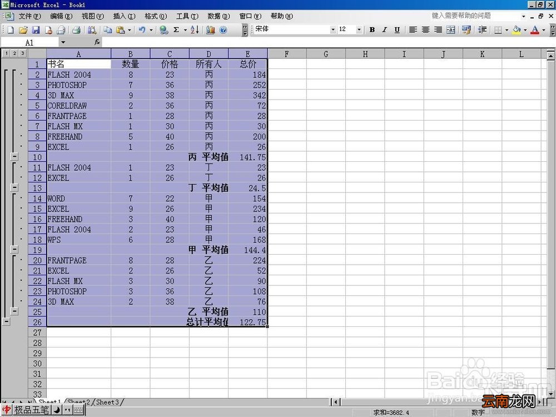
Task: Center the text in the cells
Action: (x=425, y=30)
